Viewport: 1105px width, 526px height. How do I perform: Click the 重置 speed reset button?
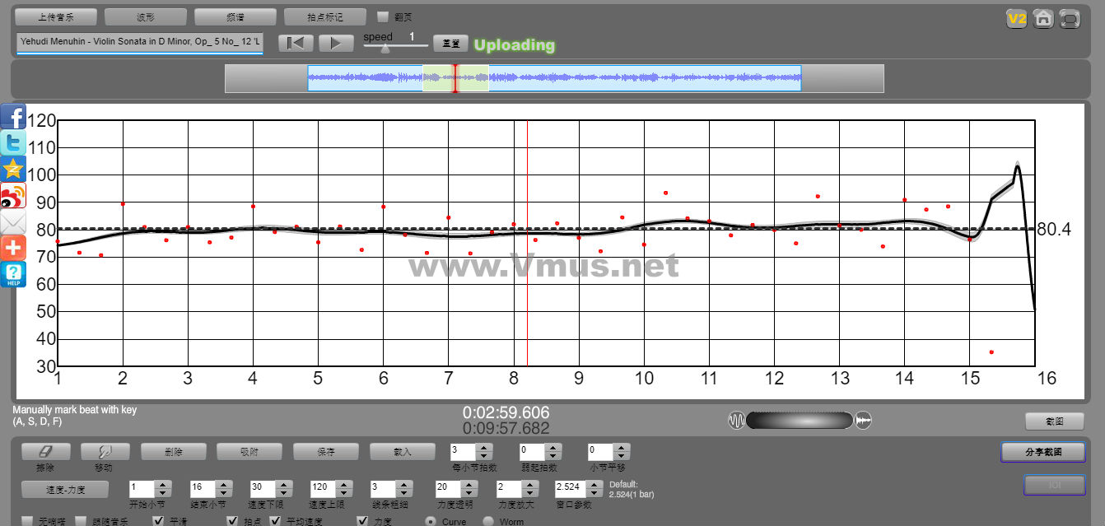tap(450, 44)
